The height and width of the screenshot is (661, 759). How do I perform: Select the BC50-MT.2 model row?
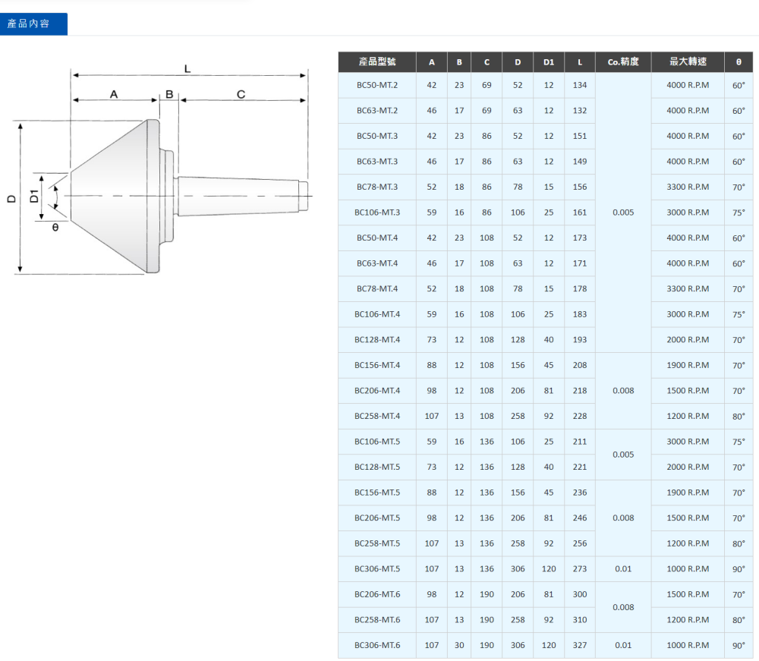pos(377,85)
